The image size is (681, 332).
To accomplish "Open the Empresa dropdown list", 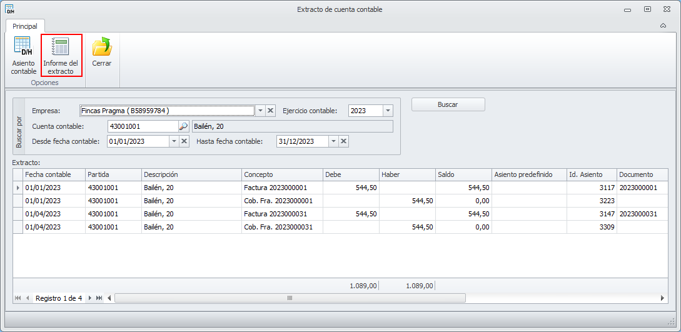I will pyautogui.click(x=260, y=111).
